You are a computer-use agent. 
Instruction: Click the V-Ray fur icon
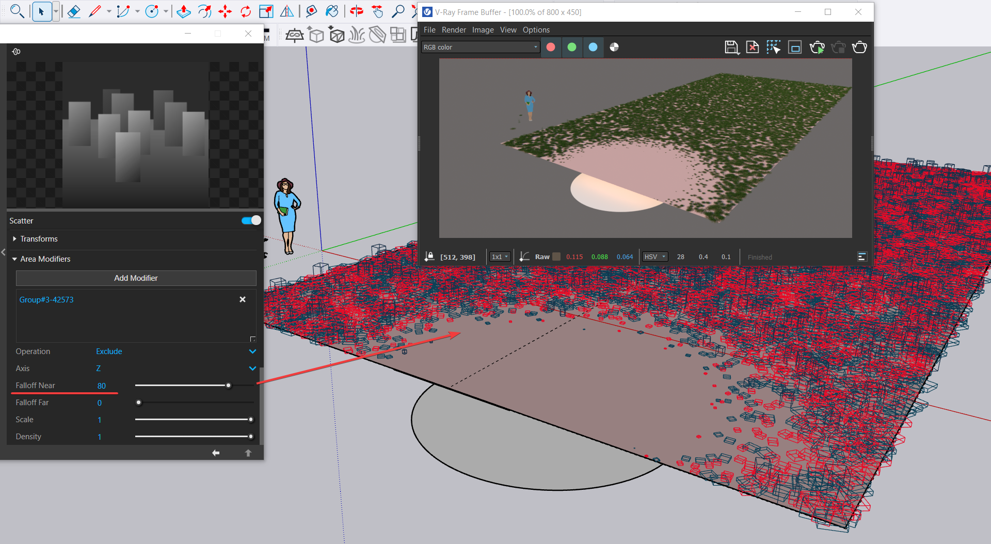tap(357, 35)
